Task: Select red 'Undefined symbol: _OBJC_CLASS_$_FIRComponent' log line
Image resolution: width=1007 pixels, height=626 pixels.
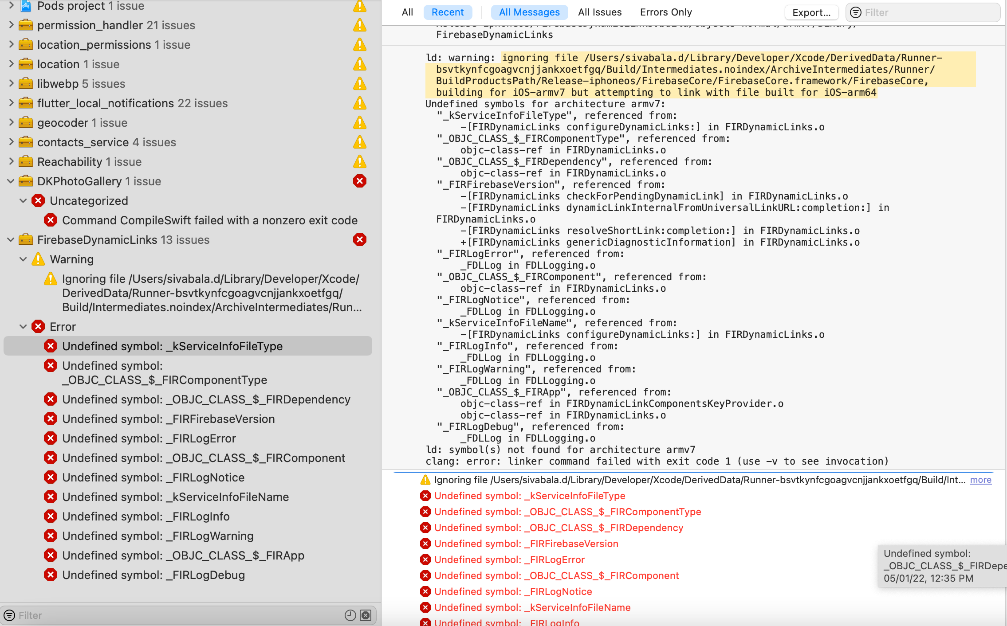Action: [557, 575]
